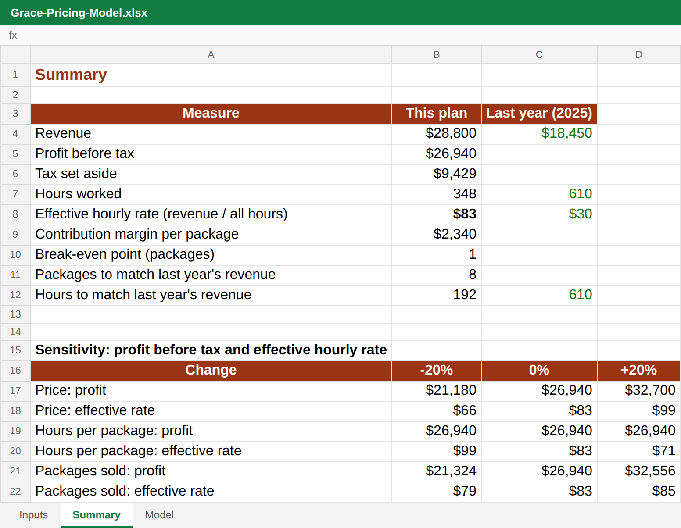Screen dimensions: 681x528
Task: Select the break-even value 1 cell
Action: [x=437, y=255]
